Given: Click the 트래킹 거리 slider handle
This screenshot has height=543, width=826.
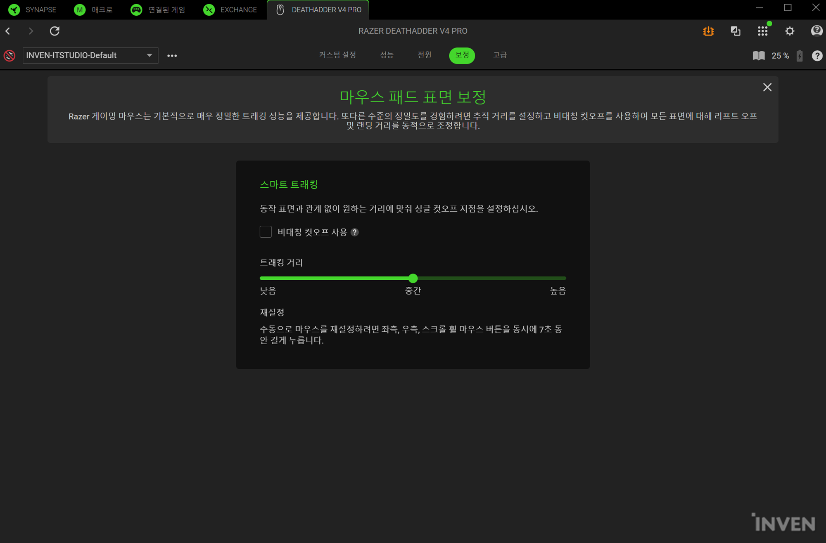Looking at the screenshot, I should pyautogui.click(x=413, y=278).
